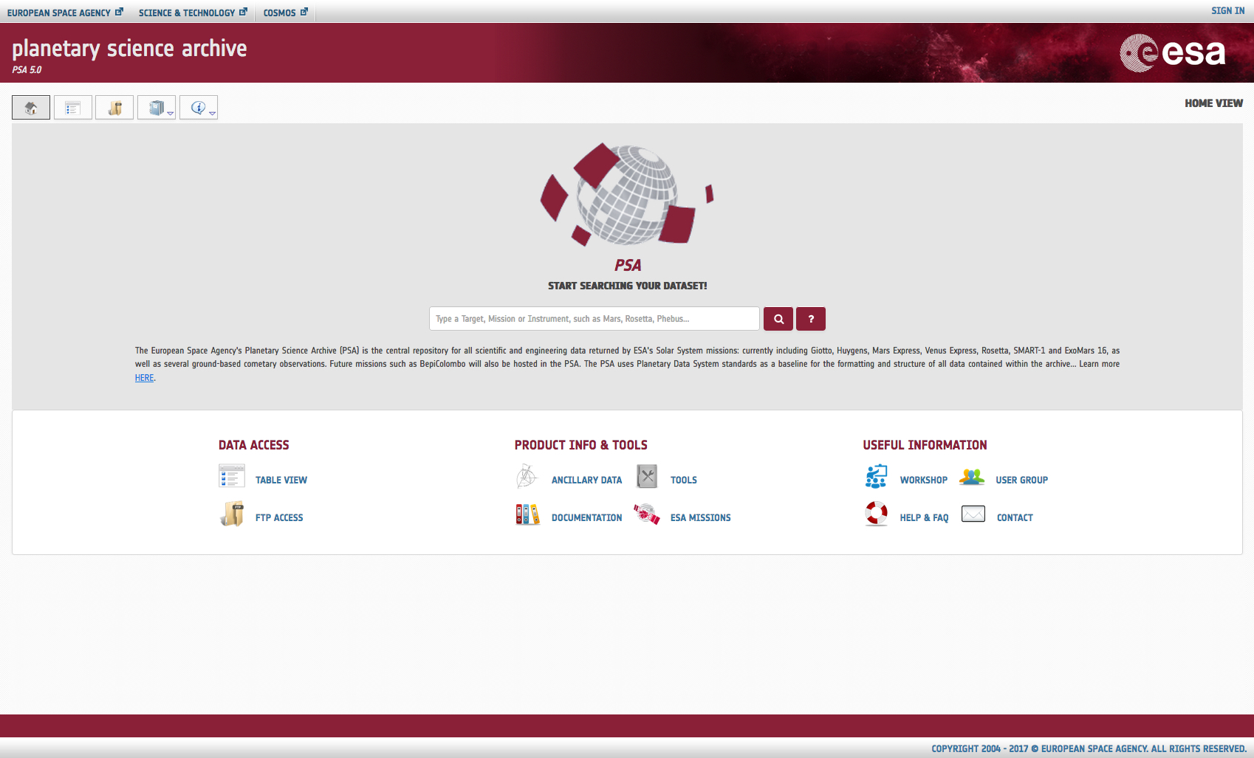Click the magnifying glass search button
1254x758 pixels.
[x=778, y=319]
